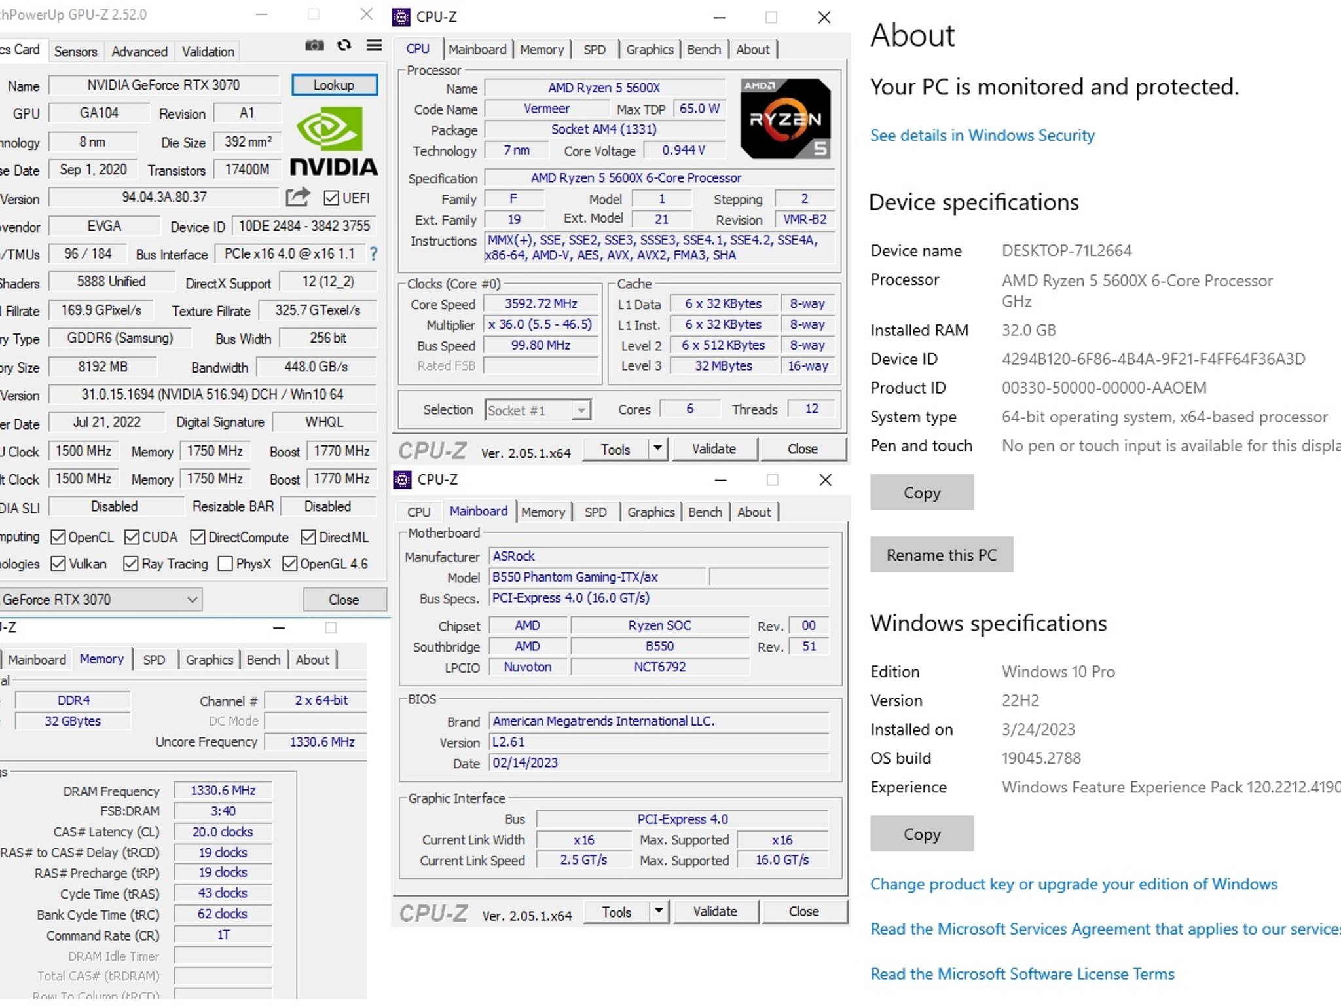1341x1006 pixels.
Task: Toggle the DirectCompute checkbox
Action: (x=198, y=537)
